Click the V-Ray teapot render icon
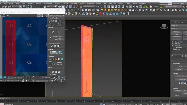 click(x=82, y=10)
